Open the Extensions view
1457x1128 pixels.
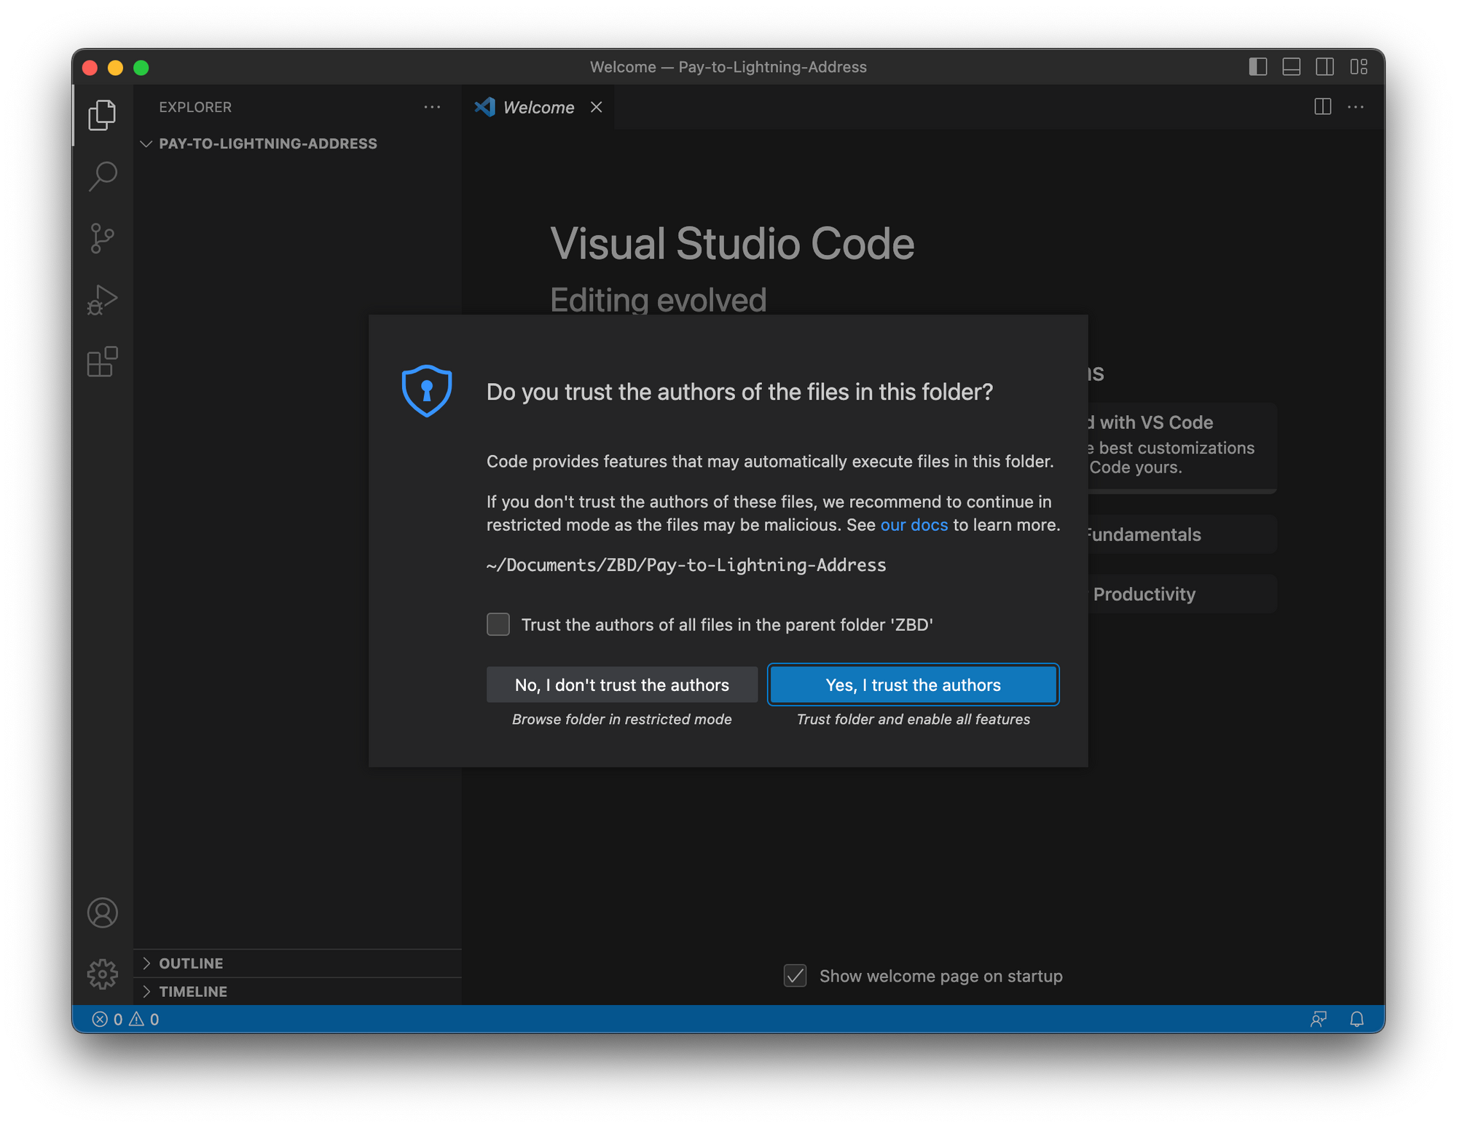click(102, 361)
